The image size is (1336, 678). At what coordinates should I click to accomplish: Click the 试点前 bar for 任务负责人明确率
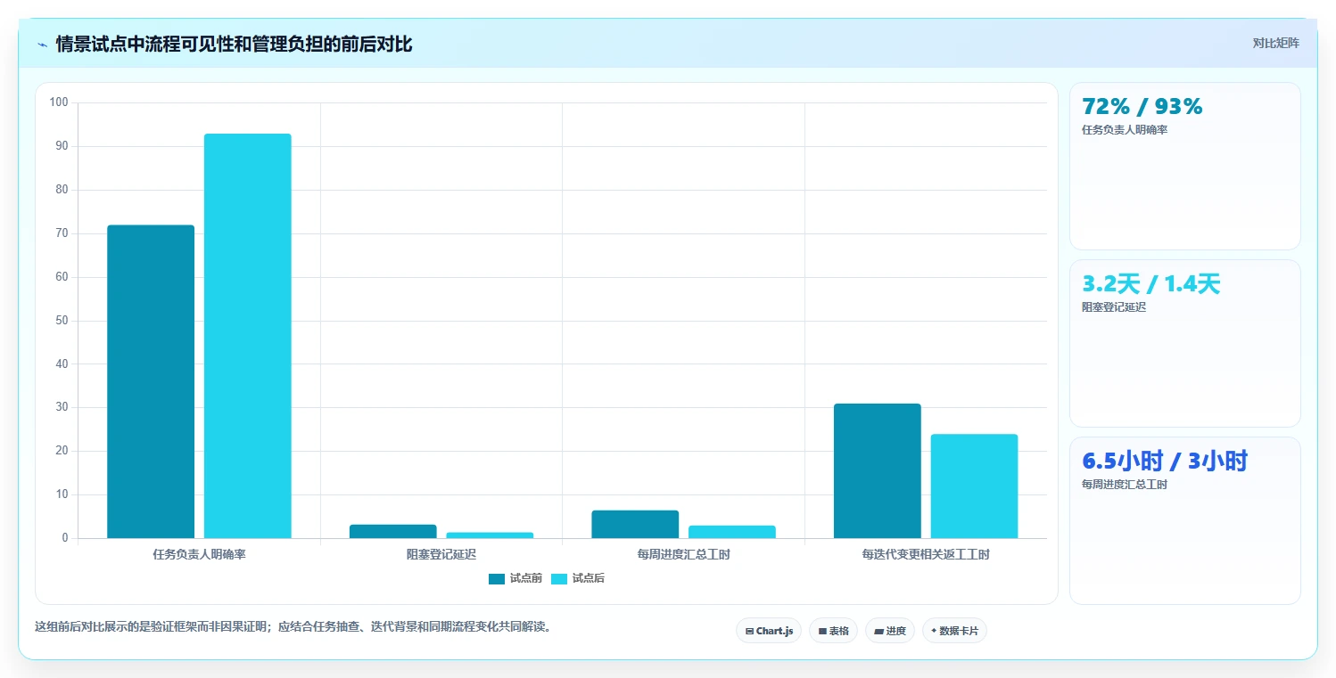click(151, 381)
